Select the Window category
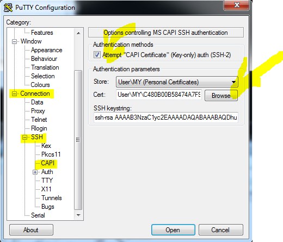Screen dimensions: 283x242 pyautogui.click(x=31, y=41)
